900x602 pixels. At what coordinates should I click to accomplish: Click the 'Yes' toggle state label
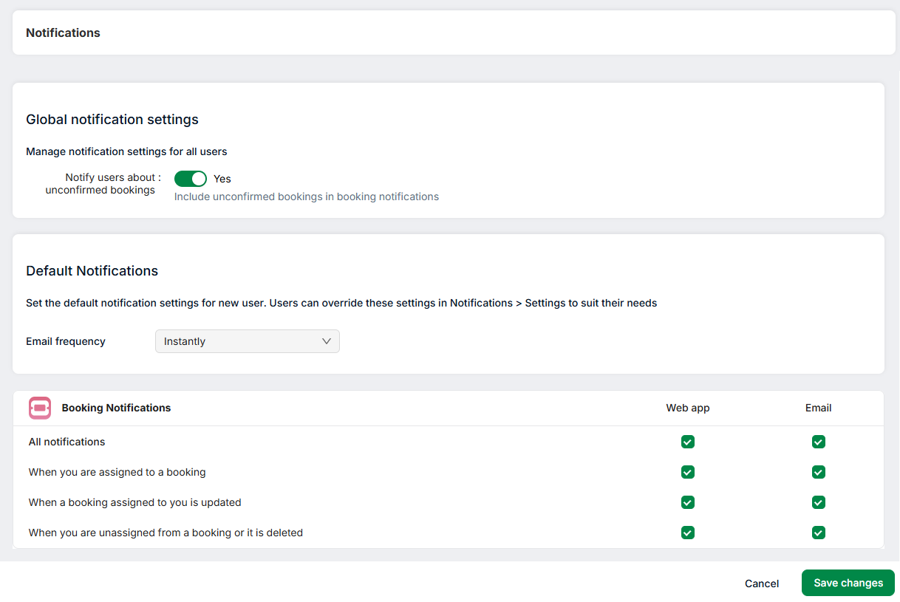coord(222,179)
